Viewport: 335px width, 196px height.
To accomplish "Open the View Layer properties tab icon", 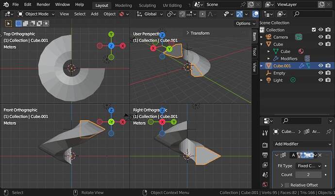I will pyautogui.click(x=265, y=165).
